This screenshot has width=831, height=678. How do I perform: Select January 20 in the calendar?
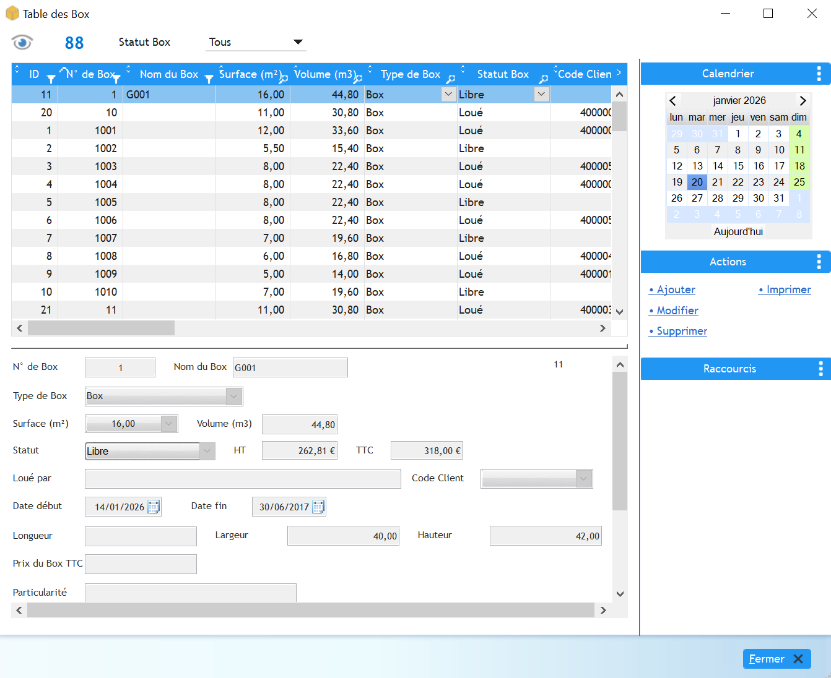click(697, 182)
